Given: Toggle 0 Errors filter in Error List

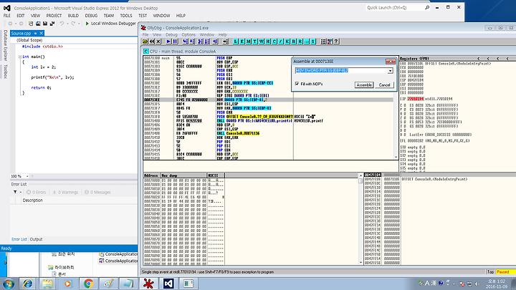Looking at the screenshot, I should [x=37, y=192].
